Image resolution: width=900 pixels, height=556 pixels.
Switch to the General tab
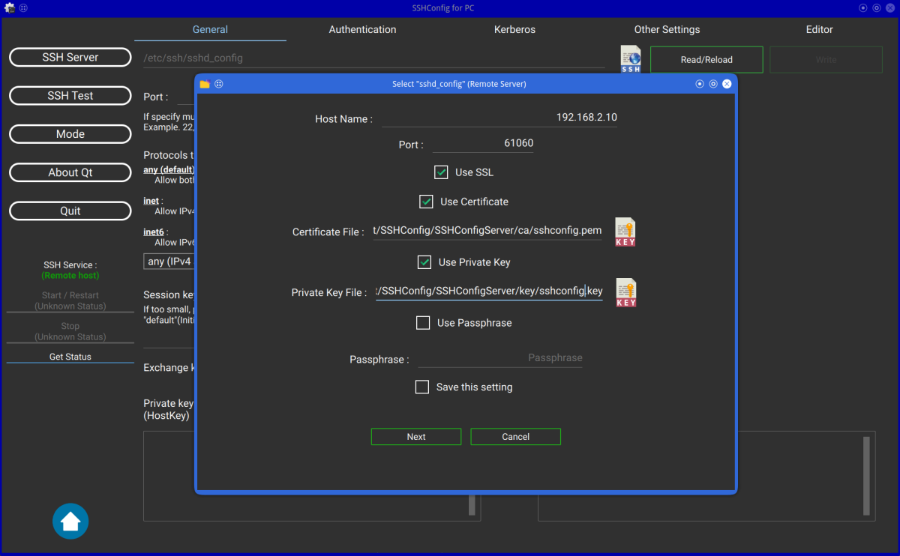point(210,30)
